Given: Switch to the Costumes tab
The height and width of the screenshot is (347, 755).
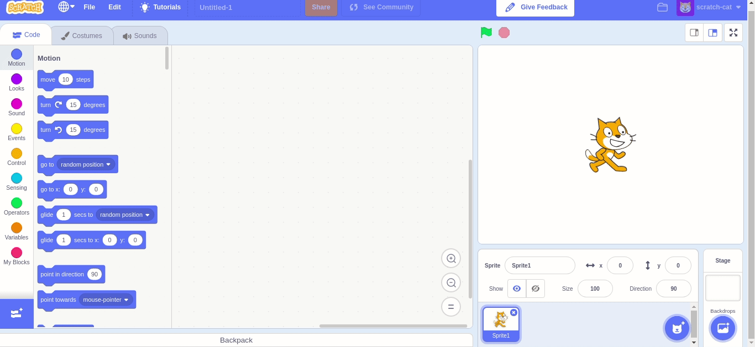Looking at the screenshot, I should click(x=82, y=35).
